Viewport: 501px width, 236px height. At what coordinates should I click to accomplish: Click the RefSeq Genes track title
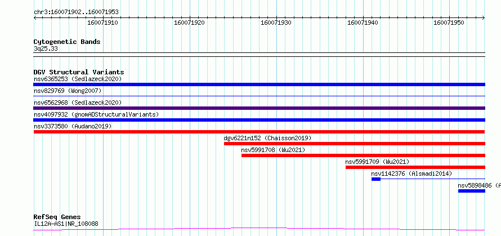[x=57, y=217]
